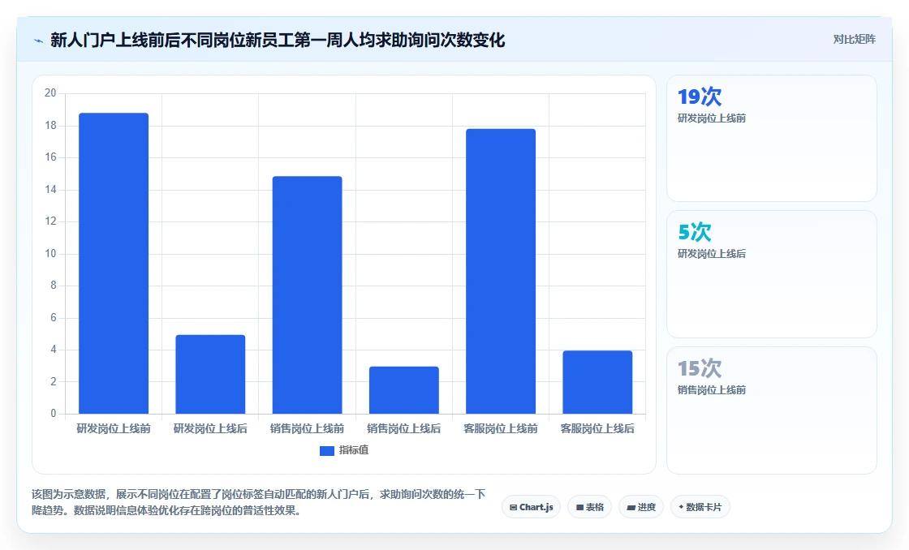Click the x-axis label 销售岗位上线后
Image resolution: width=909 pixels, height=550 pixels.
click(x=404, y=429)
